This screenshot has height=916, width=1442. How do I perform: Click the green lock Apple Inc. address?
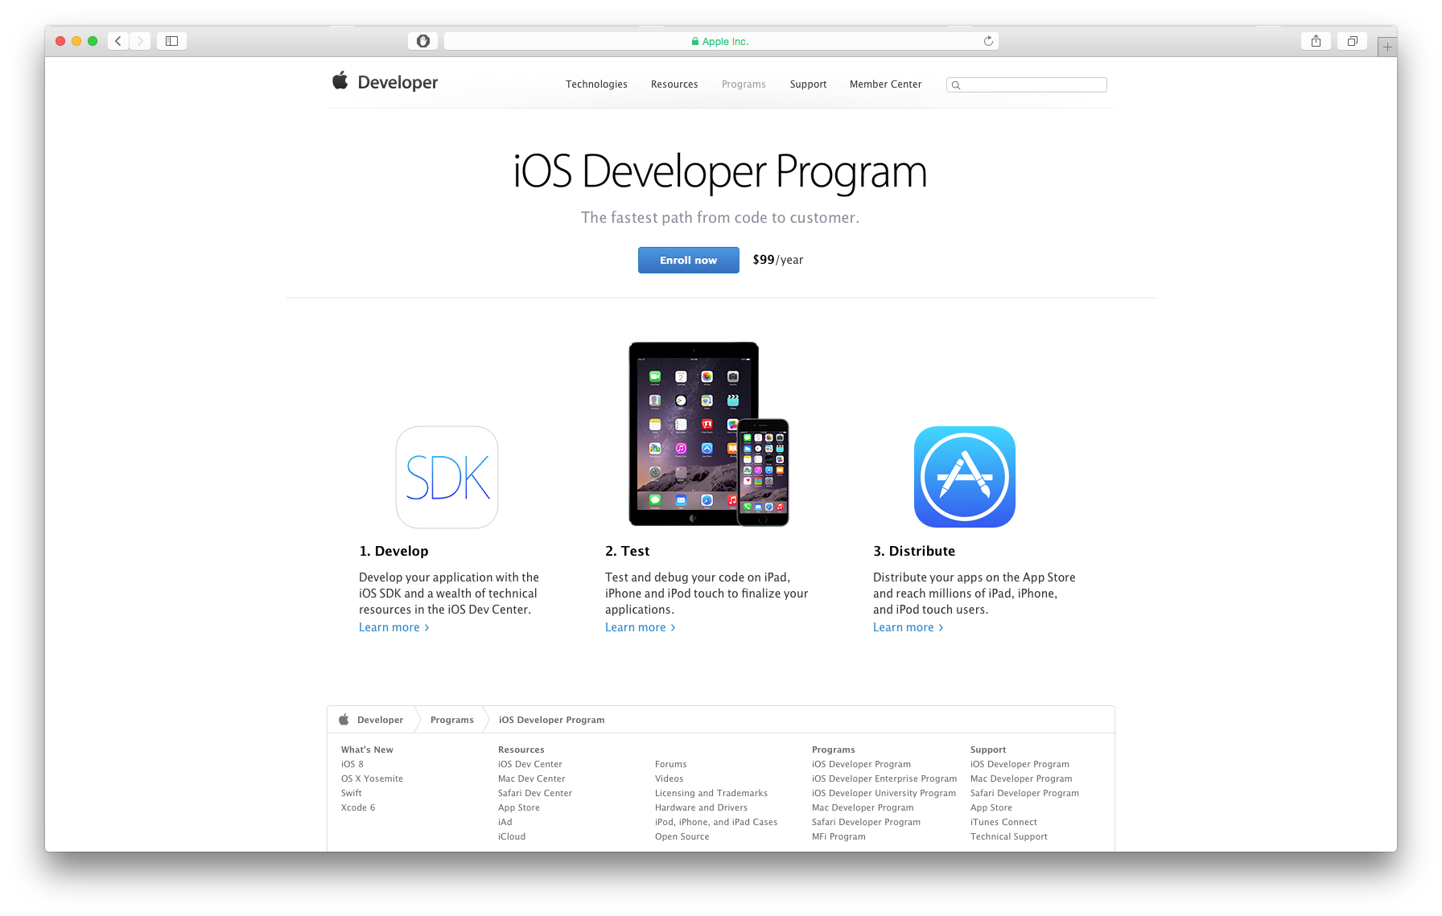[720, 42]
